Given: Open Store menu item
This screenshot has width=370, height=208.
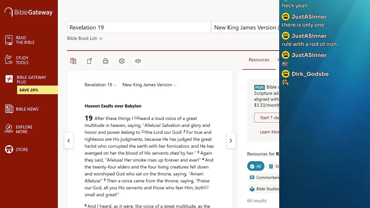Looking at the screenshot, I should [22, 150].
